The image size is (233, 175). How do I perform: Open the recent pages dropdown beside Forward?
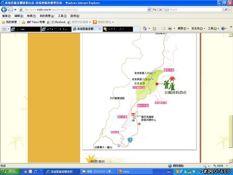point(15,10)
